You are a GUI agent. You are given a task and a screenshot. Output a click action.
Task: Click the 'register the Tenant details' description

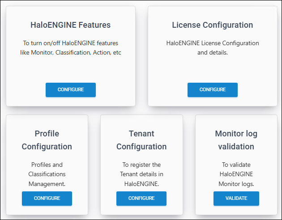point(141,173)
